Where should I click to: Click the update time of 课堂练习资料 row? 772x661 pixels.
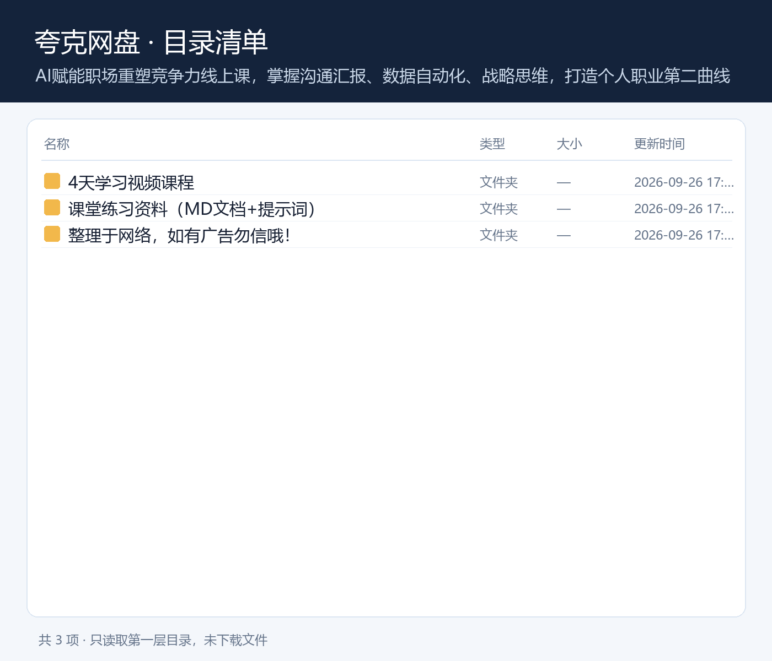(x=684, y=208)
